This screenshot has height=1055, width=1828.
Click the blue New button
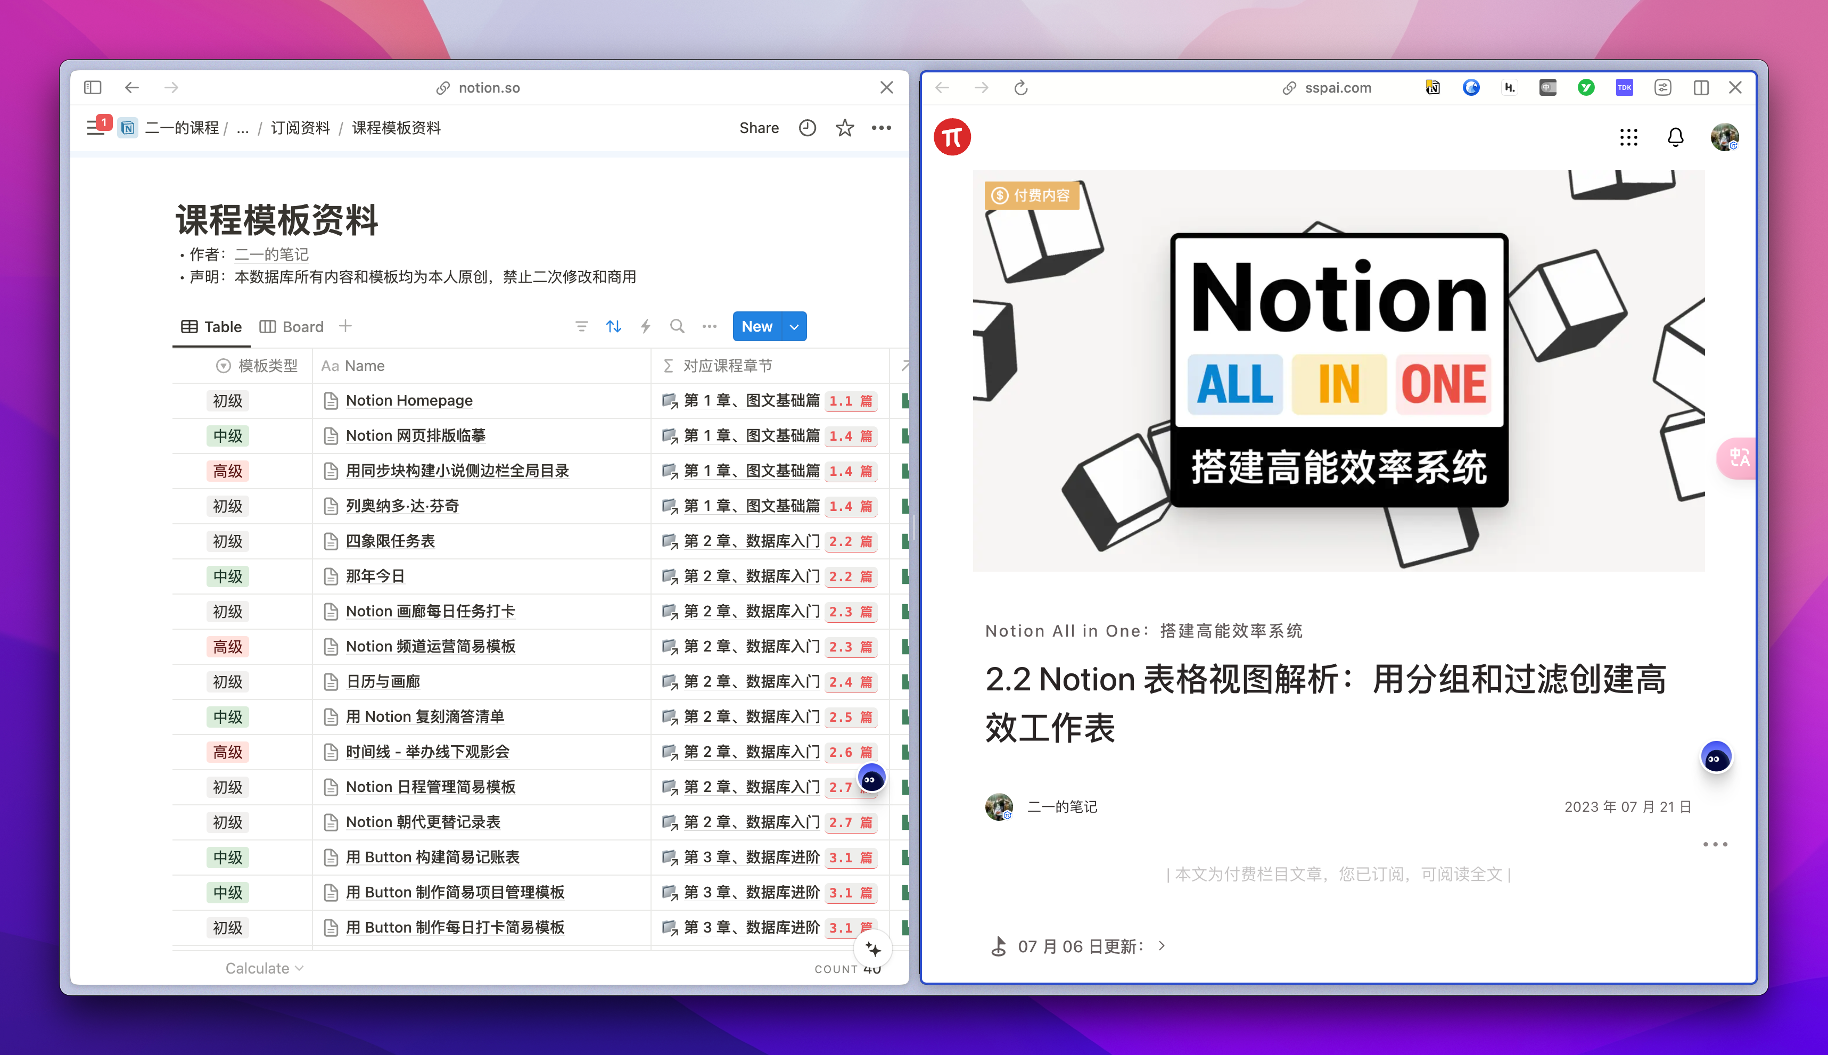(757, 327)
